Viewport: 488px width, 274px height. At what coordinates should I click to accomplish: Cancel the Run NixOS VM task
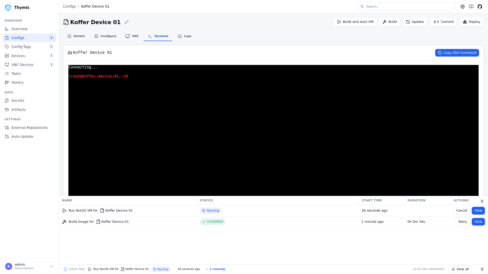click(461, 211)
